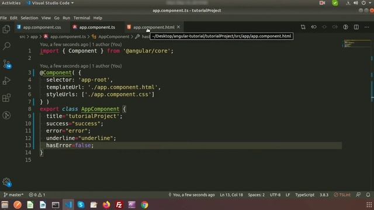Open the Help menu
374x210 pixels.
[98, 18]
